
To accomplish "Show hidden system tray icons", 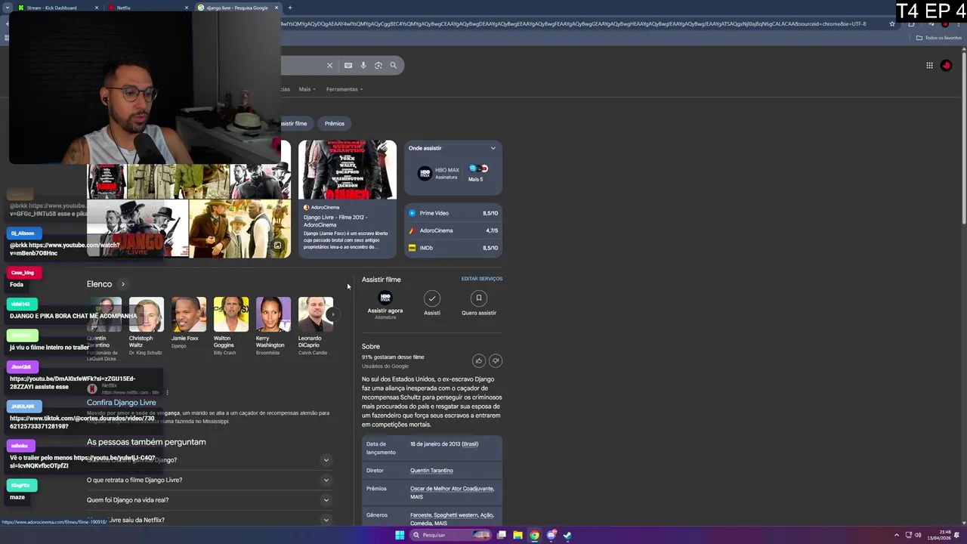I will click(897, 535).
